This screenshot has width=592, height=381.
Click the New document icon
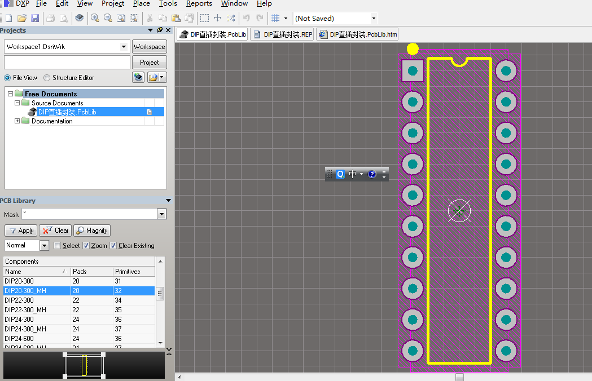click(x=8, y=18)
